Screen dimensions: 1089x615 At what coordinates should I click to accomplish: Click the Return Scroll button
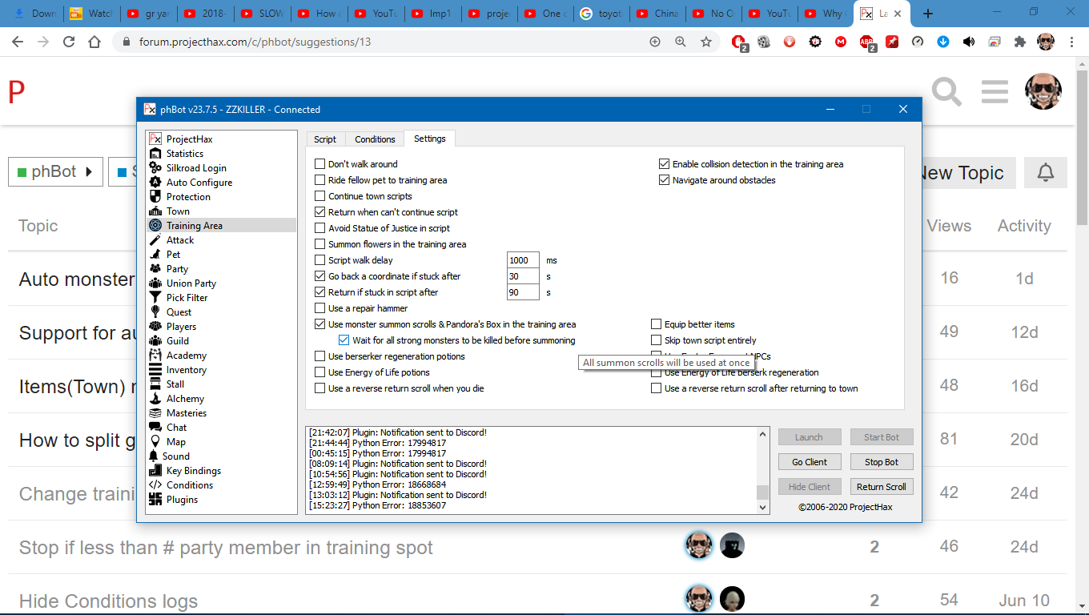tap(881, 487)
